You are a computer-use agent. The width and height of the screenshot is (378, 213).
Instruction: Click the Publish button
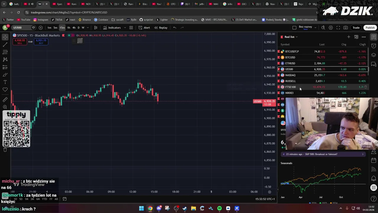[370, 28]
